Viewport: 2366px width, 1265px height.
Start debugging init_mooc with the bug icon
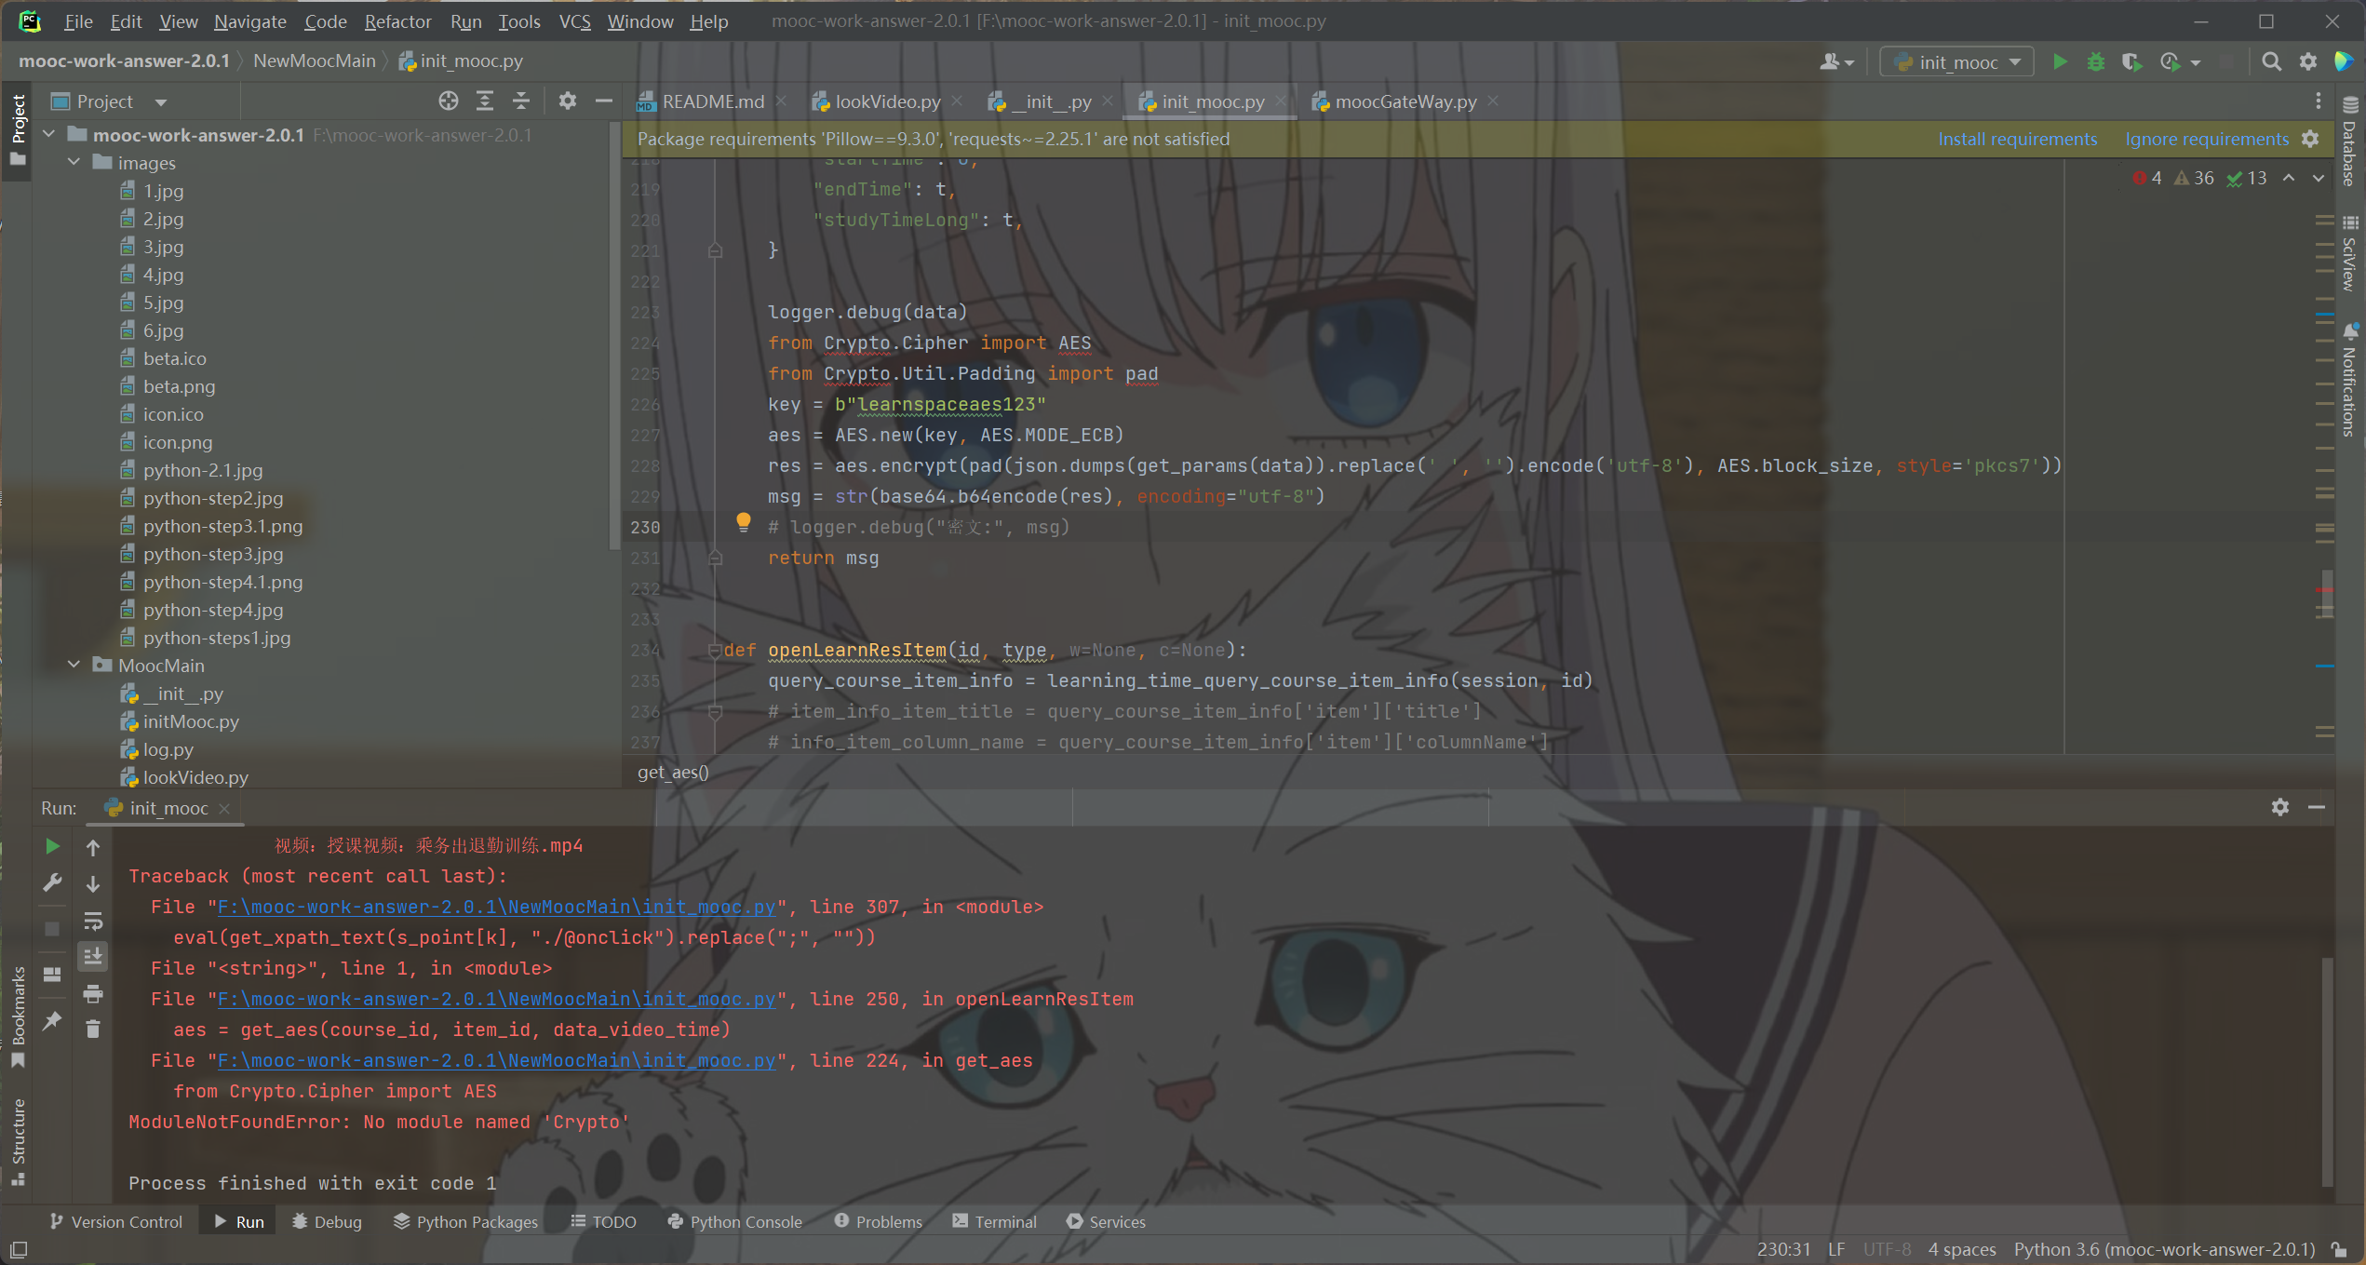coord(2095,61)
